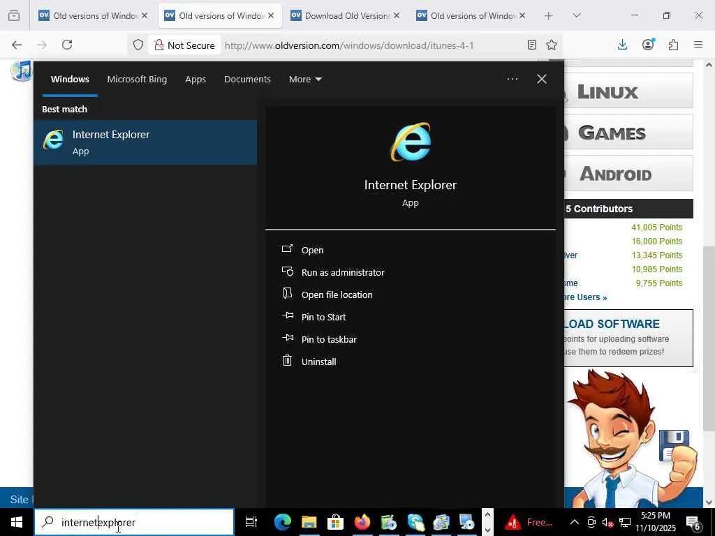Expand the More search filters dropdown

tap(305, 80)
